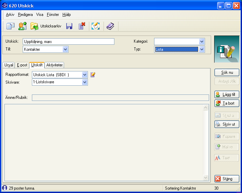
Task: Click inside the large message text area
Action: click(x=104, y=143)
